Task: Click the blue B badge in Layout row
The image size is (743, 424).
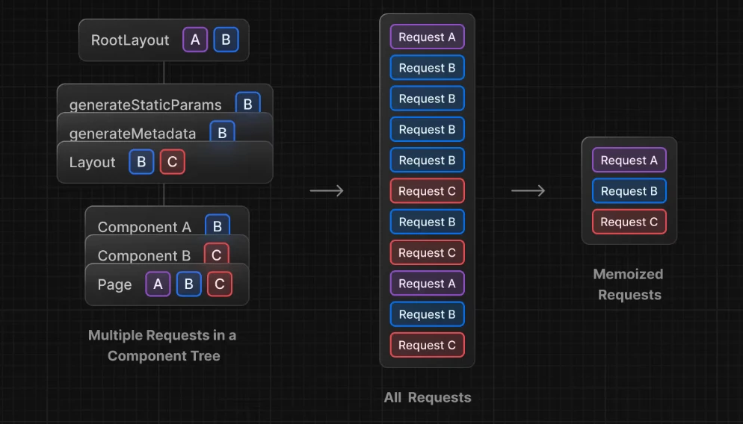Action: (141, 162)
